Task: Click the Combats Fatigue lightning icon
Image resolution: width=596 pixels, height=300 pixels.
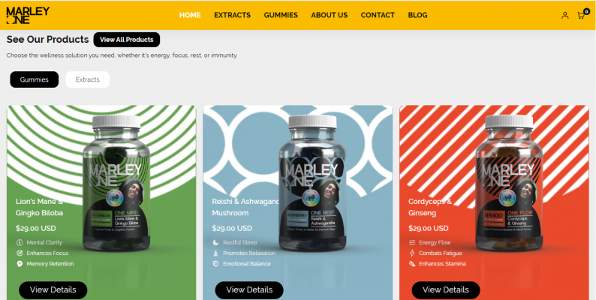Action: (x=412, y=253)
